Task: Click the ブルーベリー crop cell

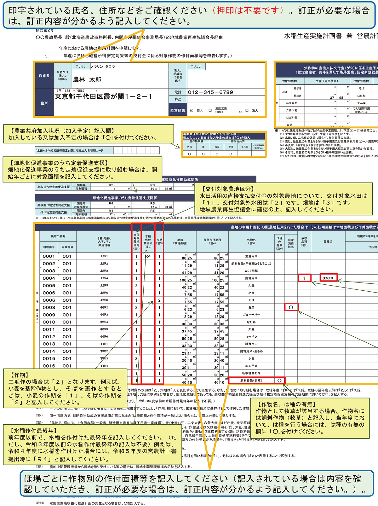Action: pos(251,315)
